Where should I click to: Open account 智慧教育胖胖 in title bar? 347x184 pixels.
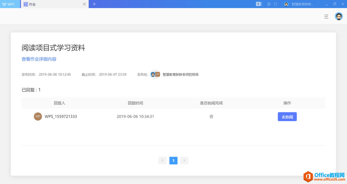[x=299, y=4]
